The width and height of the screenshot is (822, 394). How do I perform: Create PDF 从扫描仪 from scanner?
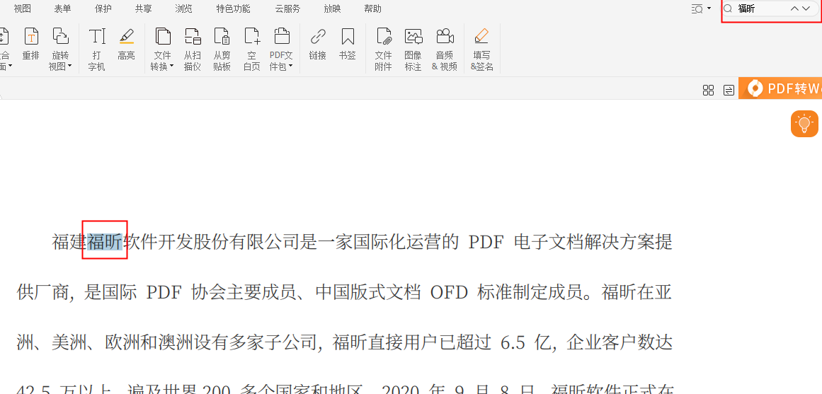[x=193, y=50]
